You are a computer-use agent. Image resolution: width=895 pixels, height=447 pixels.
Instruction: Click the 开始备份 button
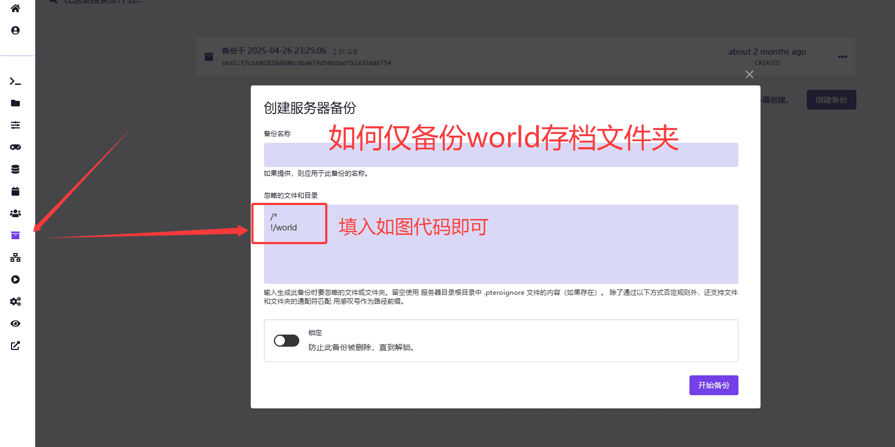click(x=714, y=385)
